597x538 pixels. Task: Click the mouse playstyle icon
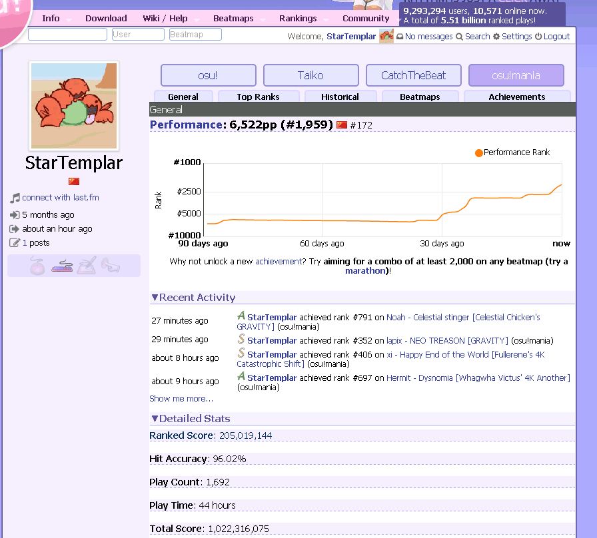pos(37,266)
